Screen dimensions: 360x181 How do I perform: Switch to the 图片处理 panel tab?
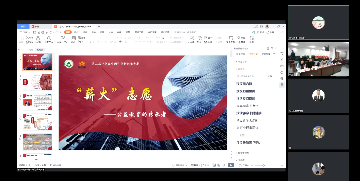[x=266, y=54]
